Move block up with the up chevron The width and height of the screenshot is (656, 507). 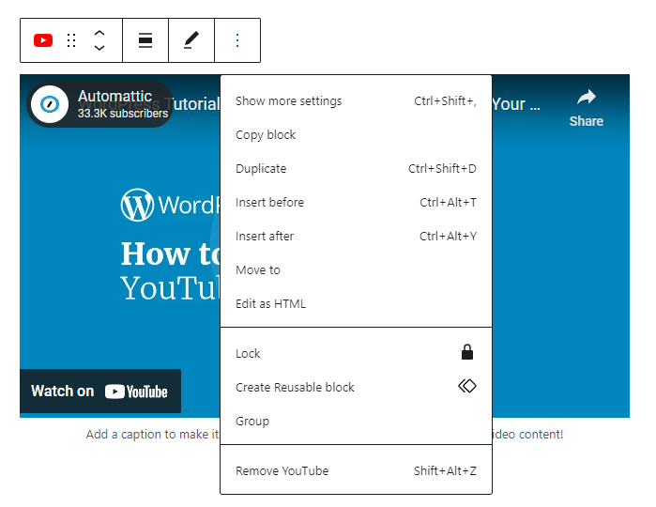pyautogui.click(x=99, y=33)
